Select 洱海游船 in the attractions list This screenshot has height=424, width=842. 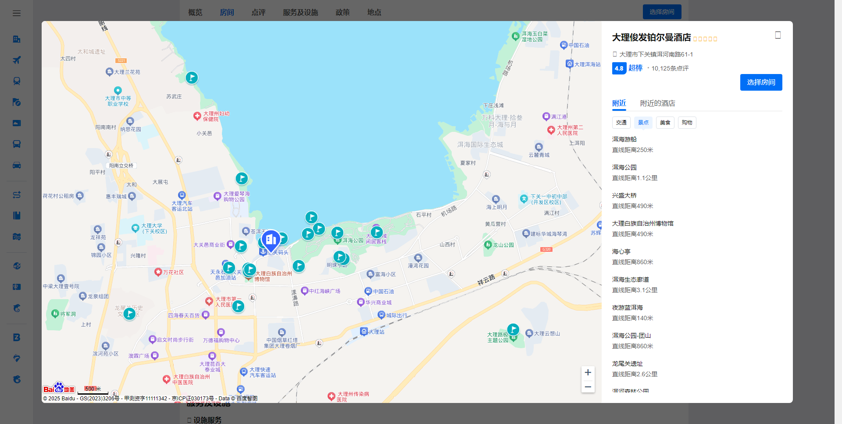(x=624, y=139)
